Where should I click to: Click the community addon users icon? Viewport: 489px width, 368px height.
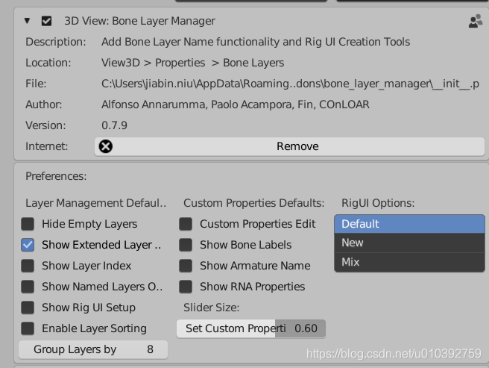[x=476, y=21]
